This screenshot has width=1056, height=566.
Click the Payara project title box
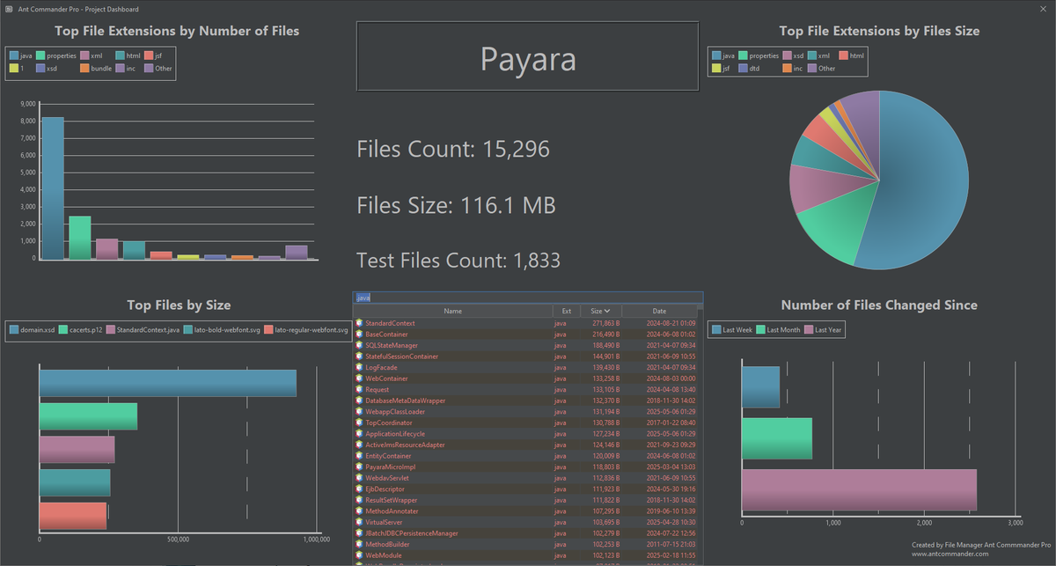pyautogui.click(x=527, y=56)
